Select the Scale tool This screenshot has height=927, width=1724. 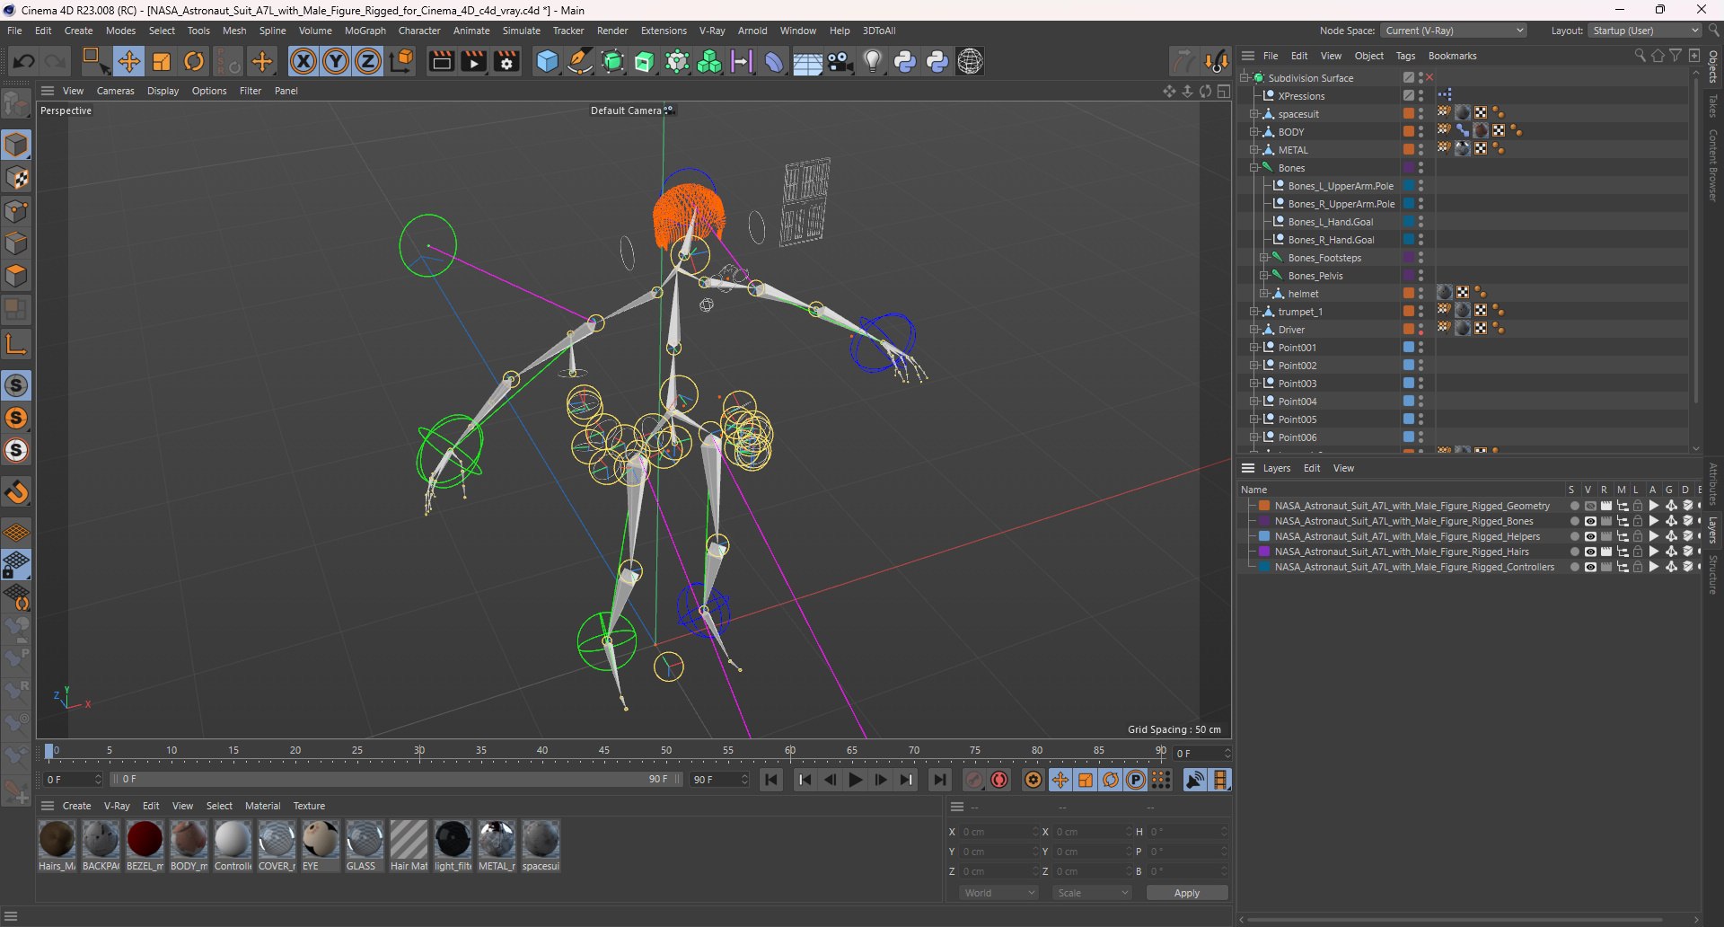[x=162, y=61]
